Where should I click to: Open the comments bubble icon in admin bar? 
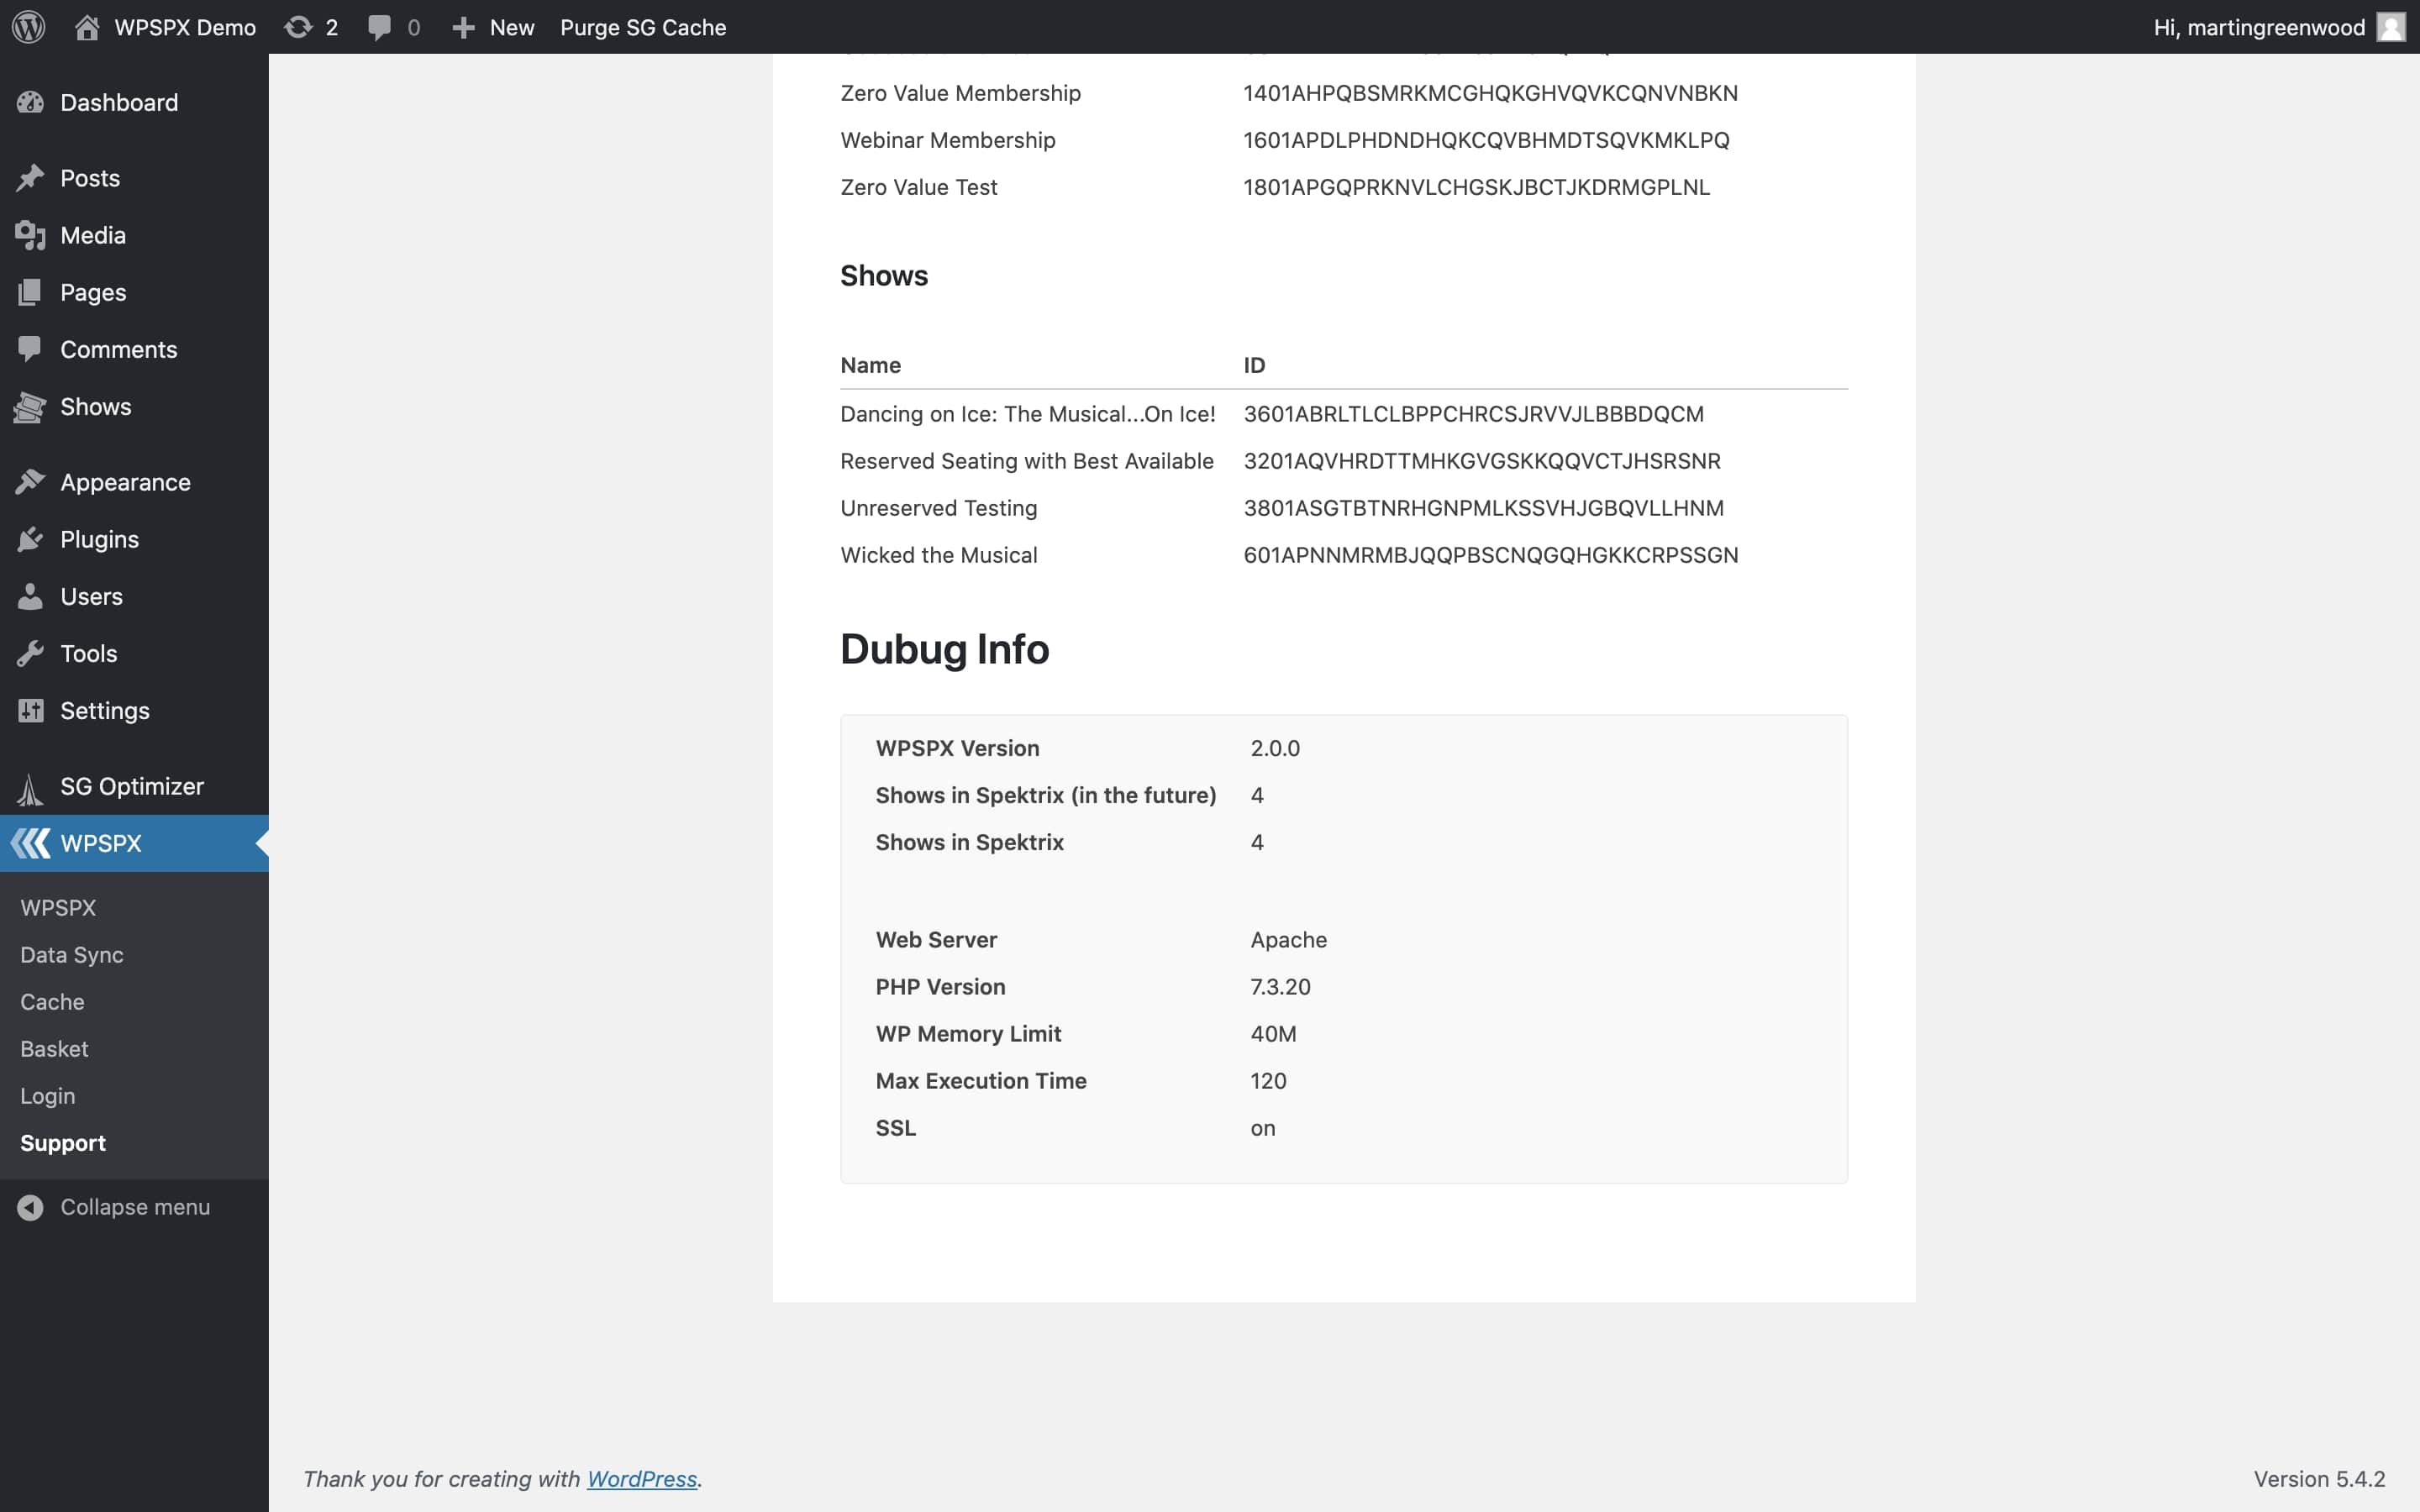(x=379, y=27)
